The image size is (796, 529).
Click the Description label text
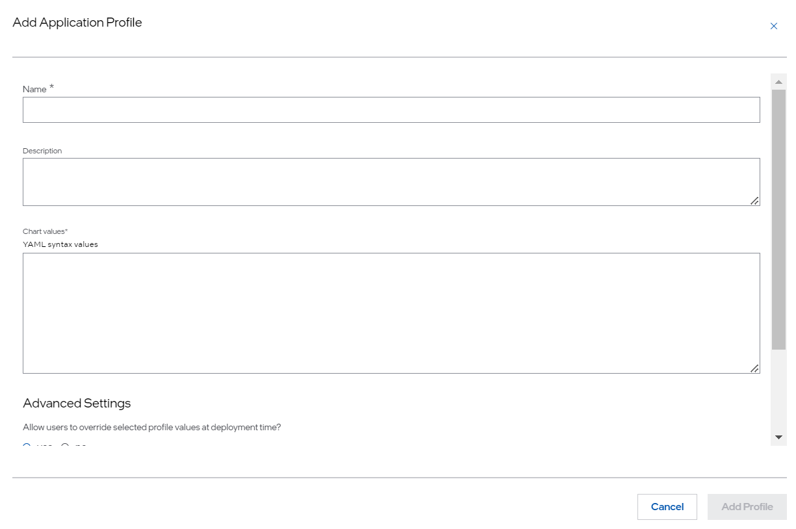42,151
